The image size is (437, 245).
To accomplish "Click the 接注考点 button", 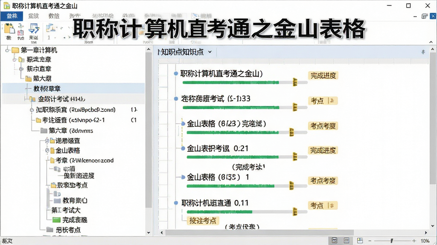I will 203,221.
